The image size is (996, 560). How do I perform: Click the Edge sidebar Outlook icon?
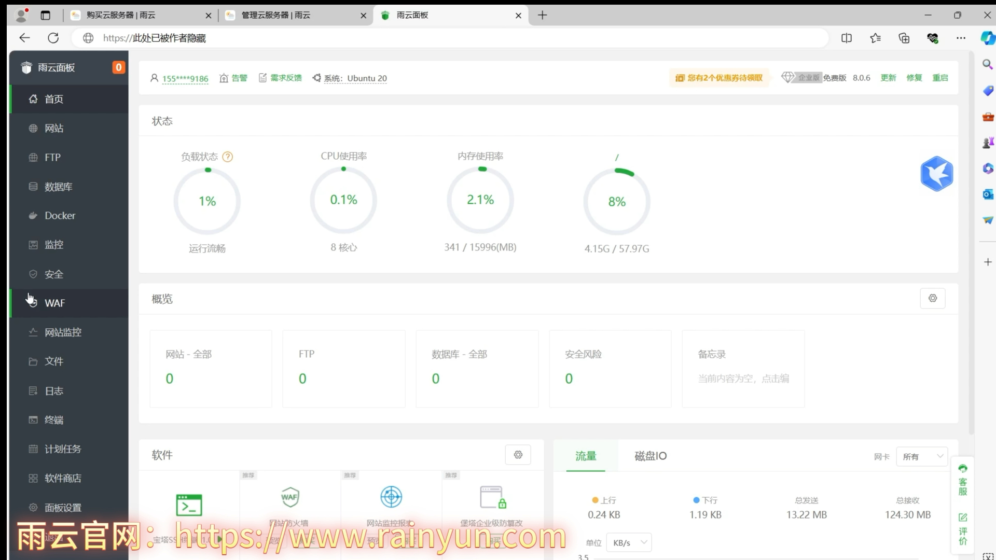tap(988, 194)
